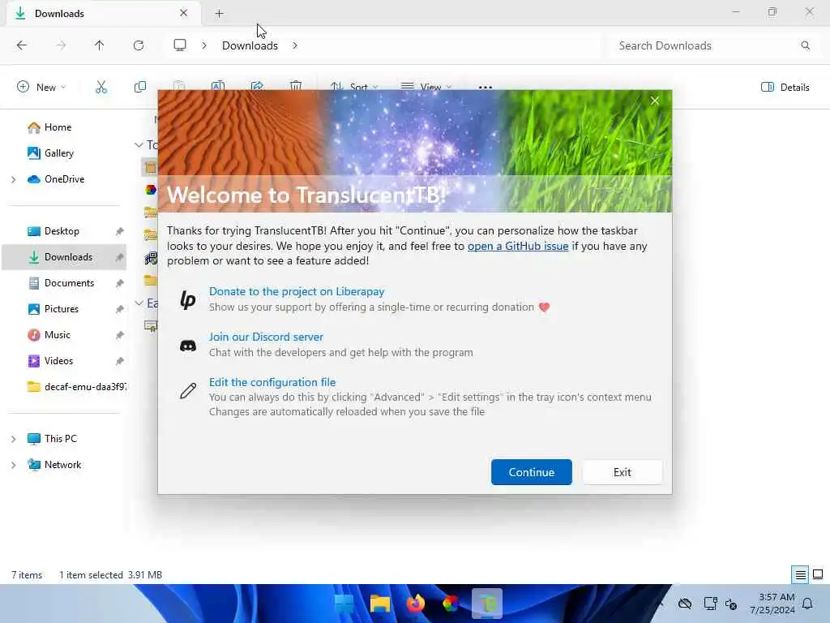
Task: Open a new File Explorer tab
Action: (219, 14)
